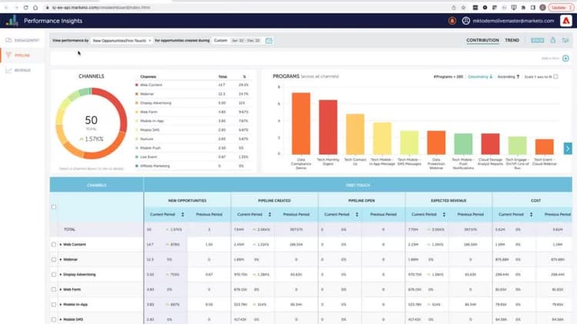
Task: Switch to the Contribution tab
Action: tap(482, 40)
